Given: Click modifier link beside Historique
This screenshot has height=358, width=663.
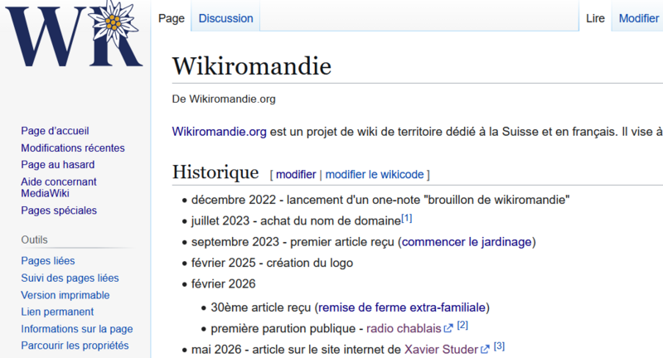Looking at the screenshot, I should coord(296,175).
